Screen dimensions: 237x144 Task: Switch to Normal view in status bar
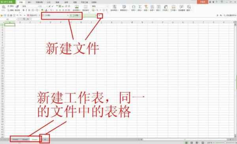tap(186, 143)
